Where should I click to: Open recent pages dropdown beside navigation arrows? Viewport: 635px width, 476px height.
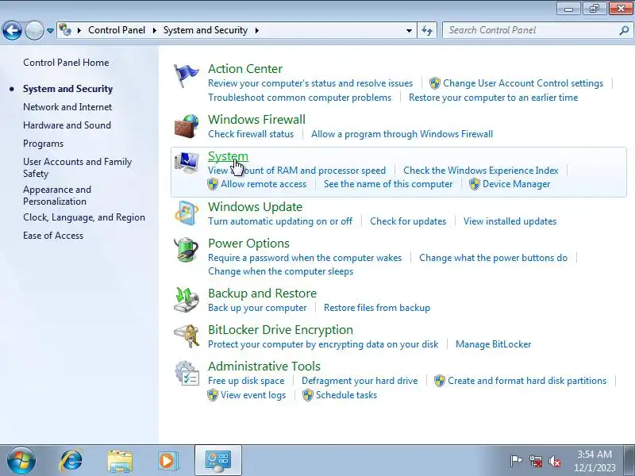[50, 31]
